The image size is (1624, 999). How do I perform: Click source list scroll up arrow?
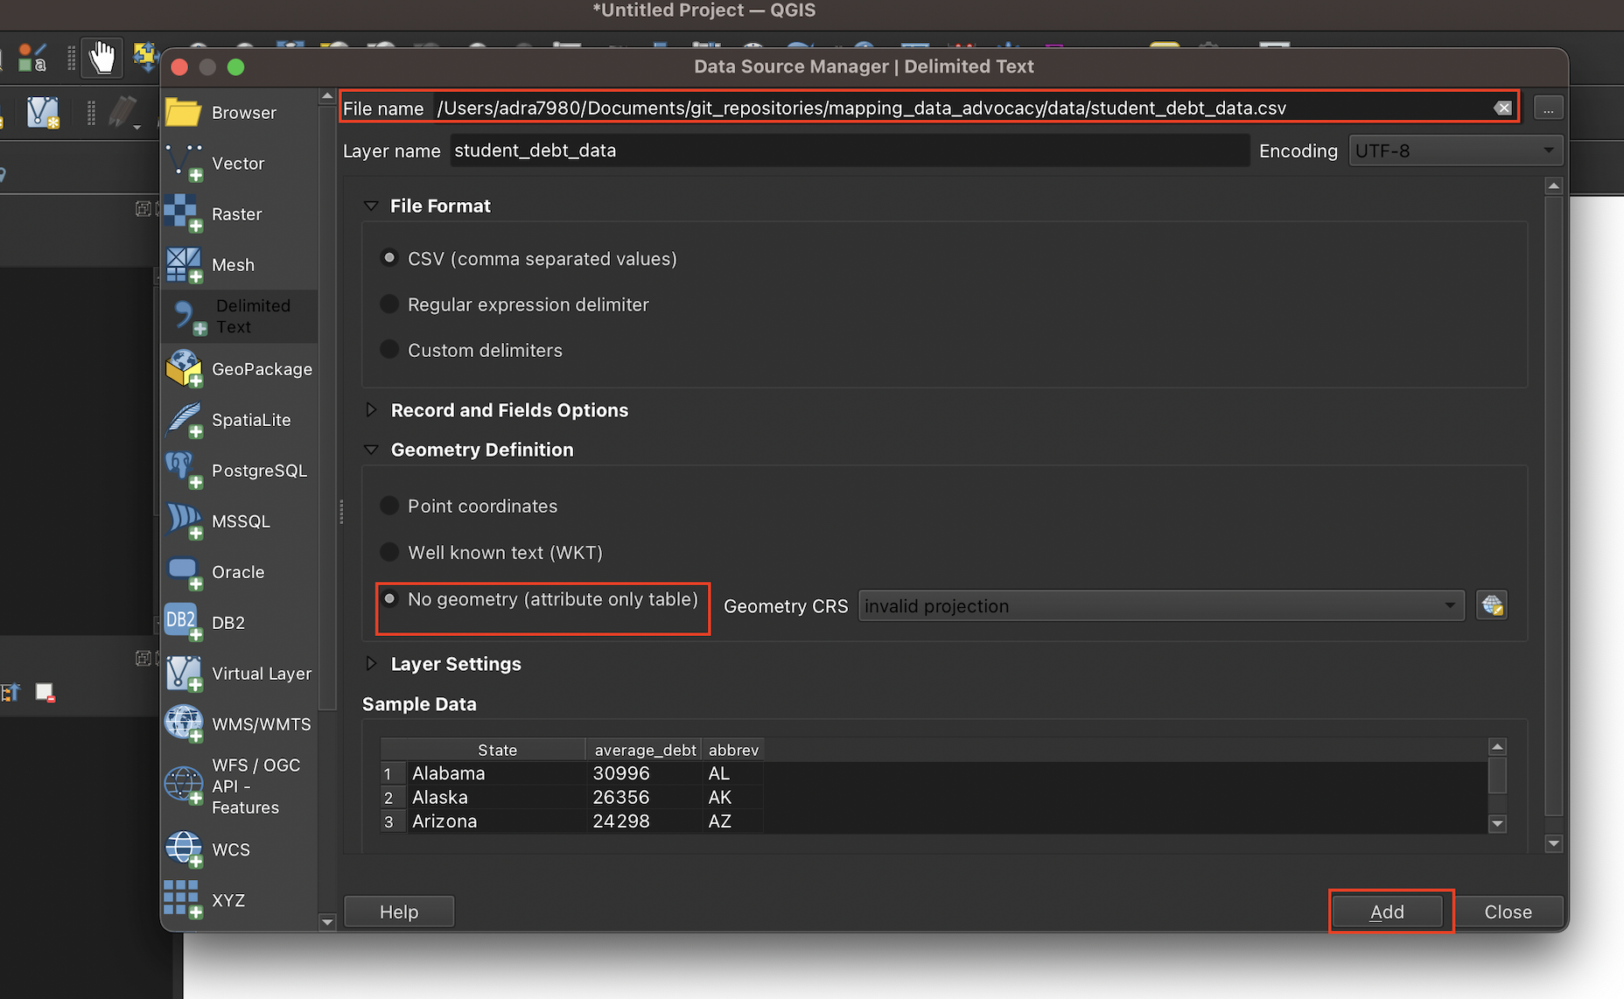327,96
